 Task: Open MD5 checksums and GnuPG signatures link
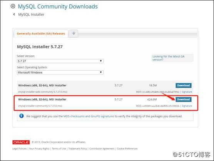[89, 116]
